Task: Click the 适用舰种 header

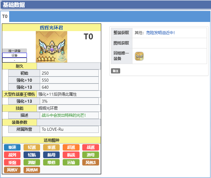Action: [x=51, y=140]
